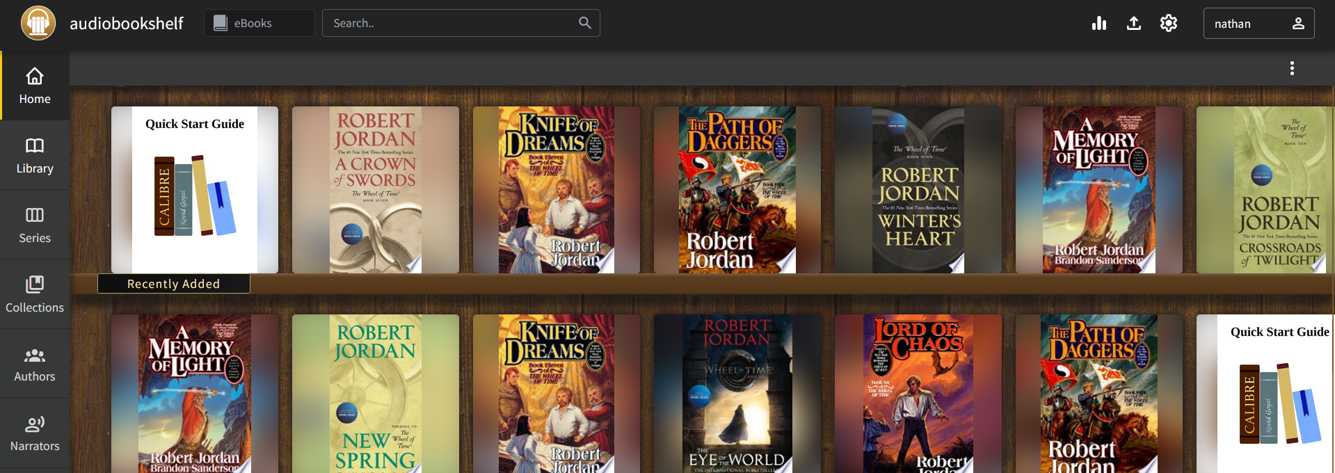The image size is (1335, 473).
Task: Open Authors in sidebar
Action: coord(35,364)
